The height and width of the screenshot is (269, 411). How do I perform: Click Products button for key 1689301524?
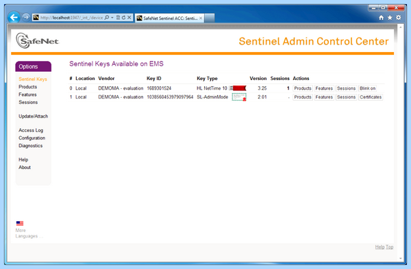(303, 88)
